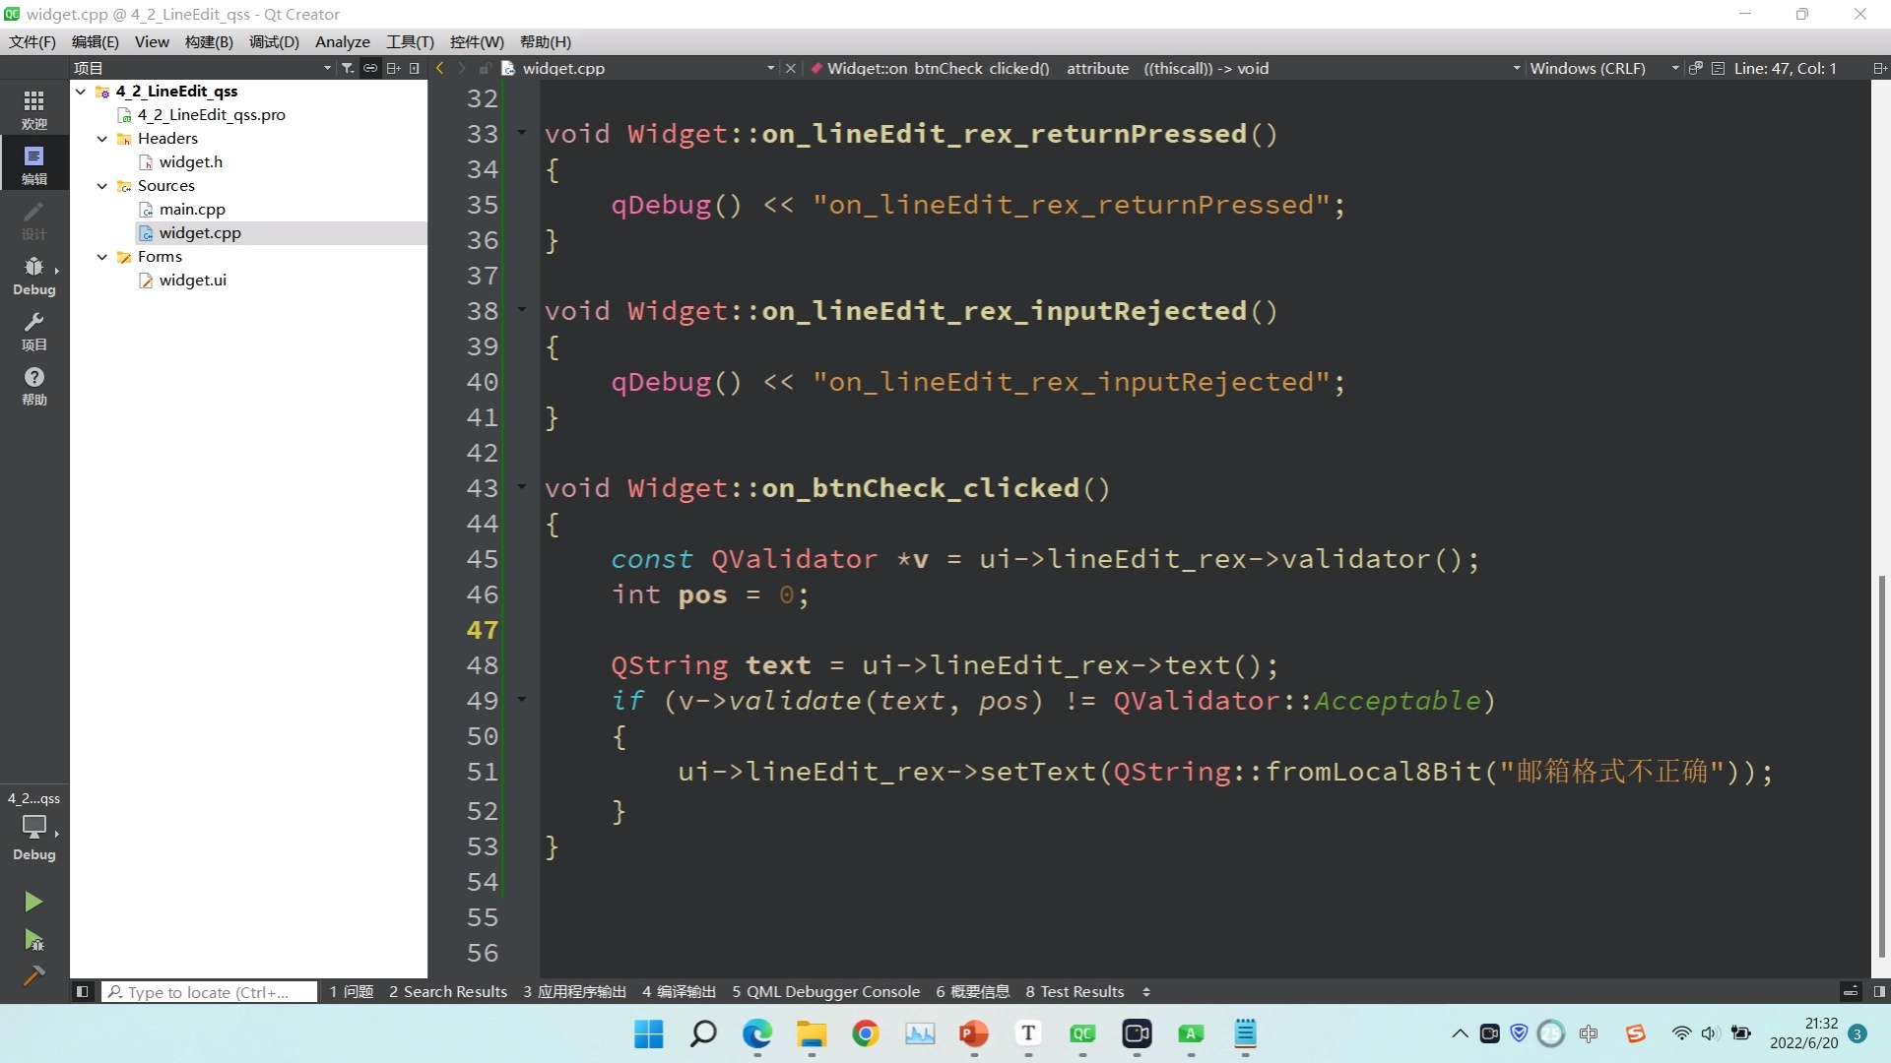Open the symbol selector dropdown arrow
Viewport: 1891px width, 1063px height.
tap(1517, 68)
